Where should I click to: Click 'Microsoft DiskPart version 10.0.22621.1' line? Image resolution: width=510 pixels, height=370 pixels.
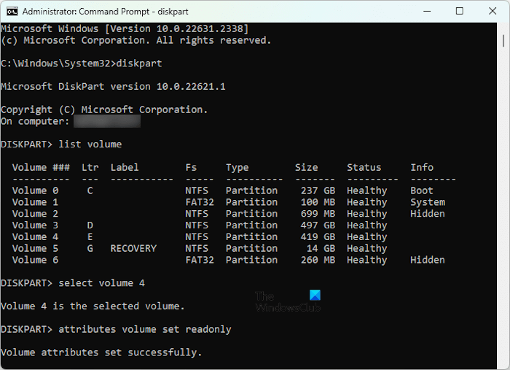(x=113, y=87)
